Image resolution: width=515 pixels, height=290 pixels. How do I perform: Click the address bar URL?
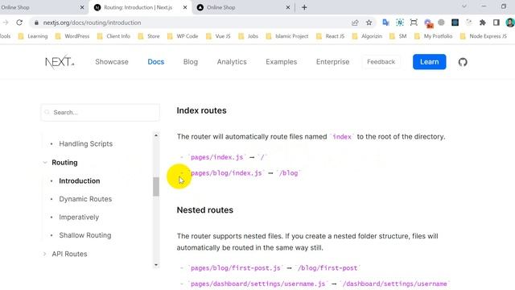point(92,23)
